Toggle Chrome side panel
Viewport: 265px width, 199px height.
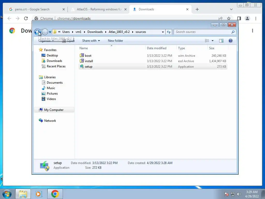[239, 18]
